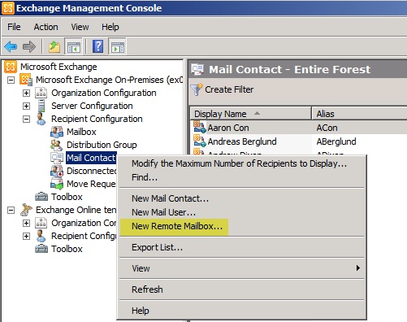Collapse the Recipient Configuration node
This screenshot has width=407, height=322.
[x=26, y=119]
